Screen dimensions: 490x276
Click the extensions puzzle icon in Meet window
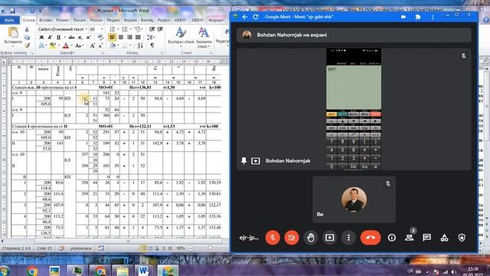418,17
